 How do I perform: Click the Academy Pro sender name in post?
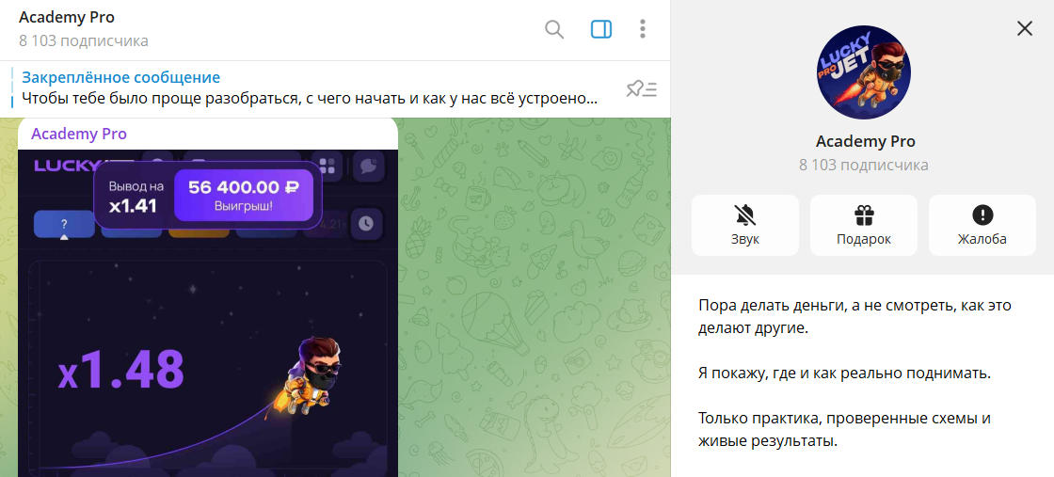[x=79, y=134]
